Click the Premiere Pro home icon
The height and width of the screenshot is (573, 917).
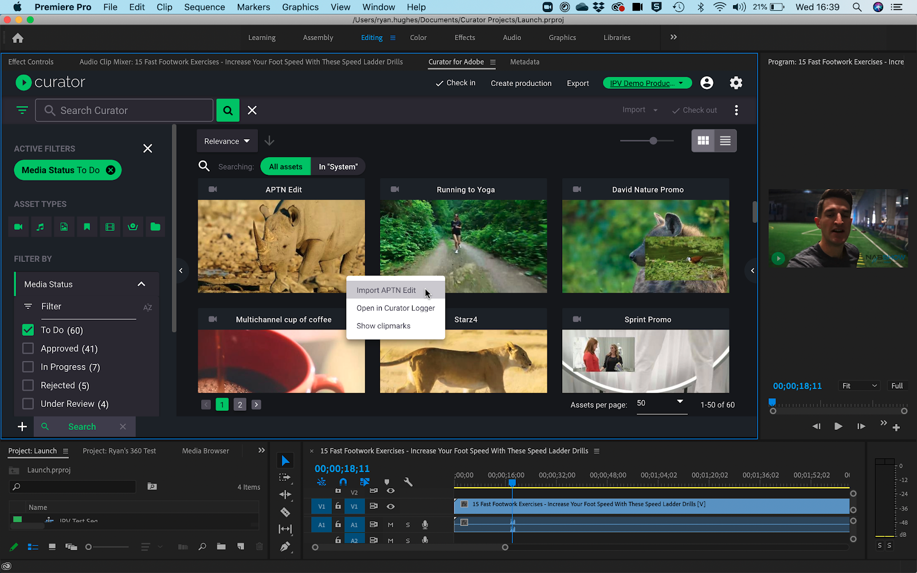coord(18,38)
